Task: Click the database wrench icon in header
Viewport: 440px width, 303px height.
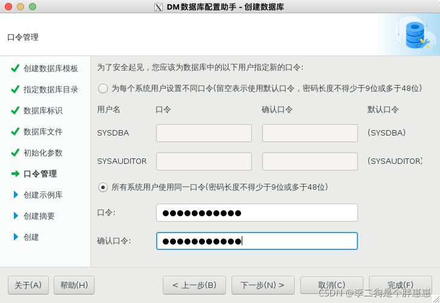Action: click(x=416, y=35)
